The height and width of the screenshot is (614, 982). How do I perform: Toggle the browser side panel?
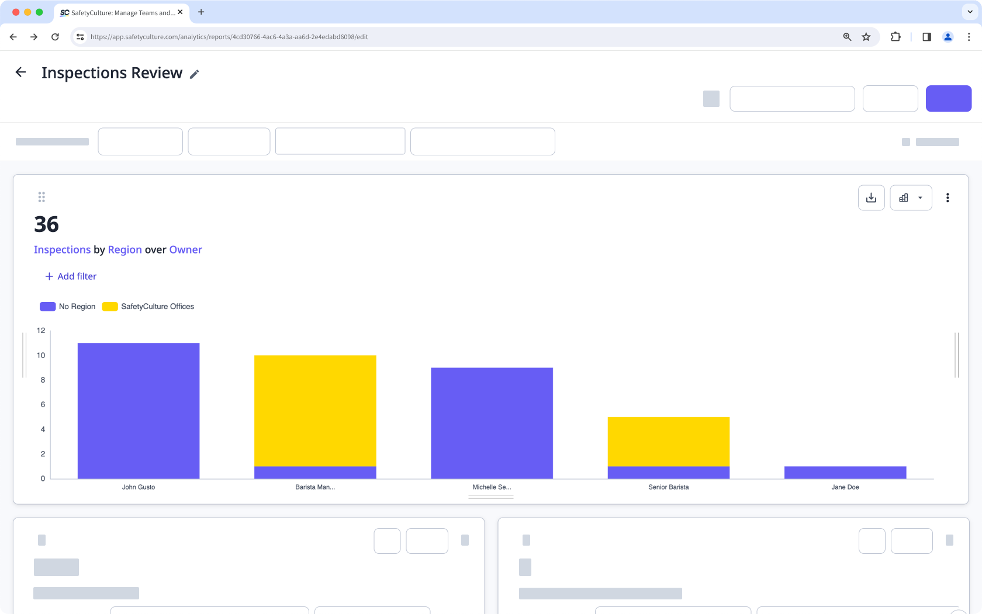tap(926, 37)
